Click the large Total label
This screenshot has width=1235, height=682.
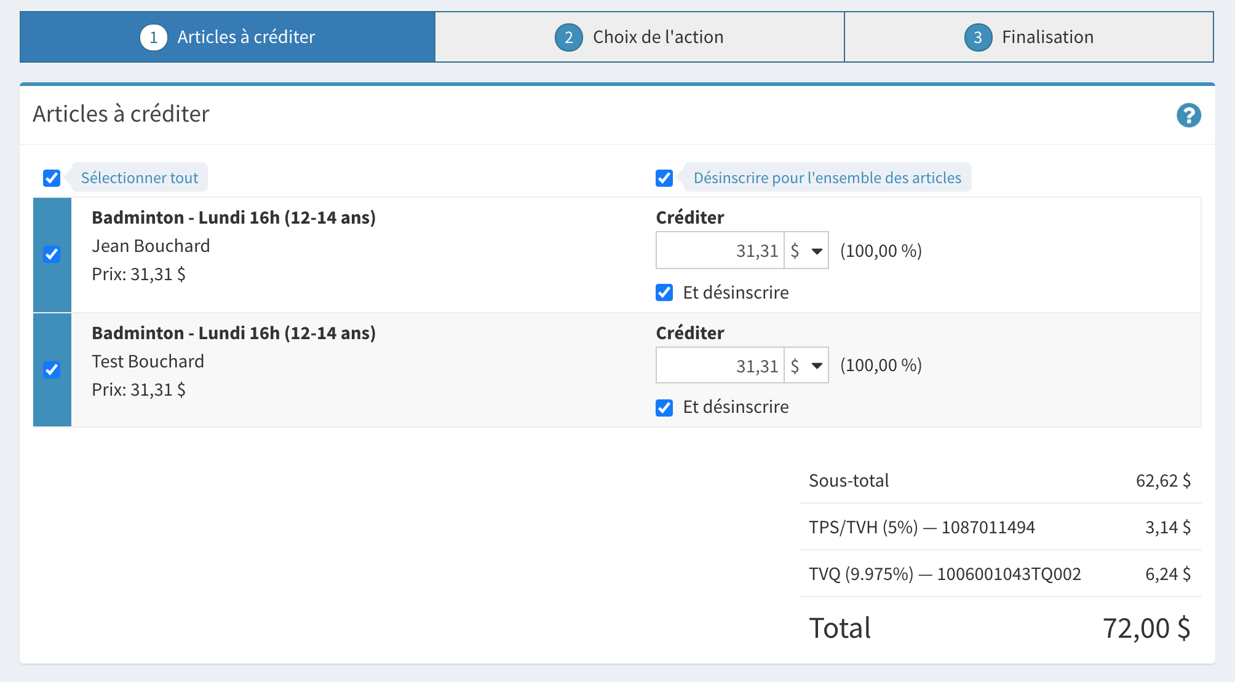coord(840,629)
